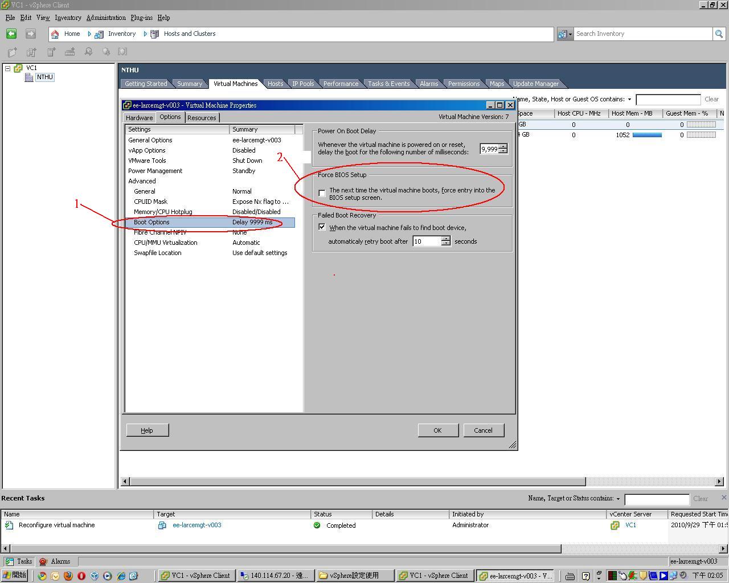The width and height of the screenshot is (729, 583).
Task: Click the Search Inventory input field
Action: (642, 34)
